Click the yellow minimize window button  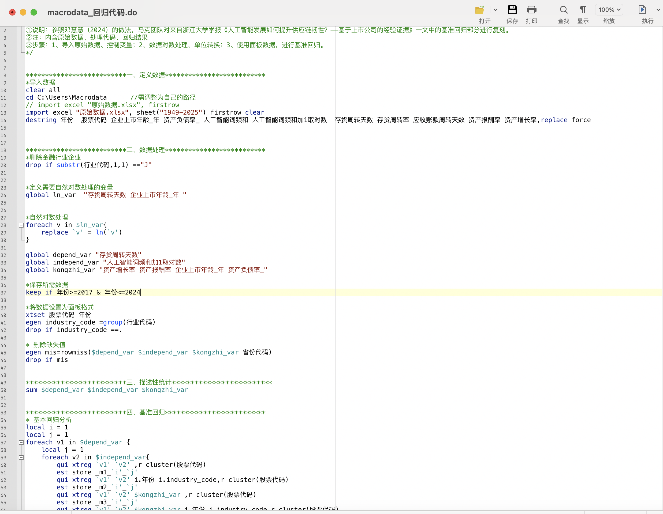click(23, 12)
